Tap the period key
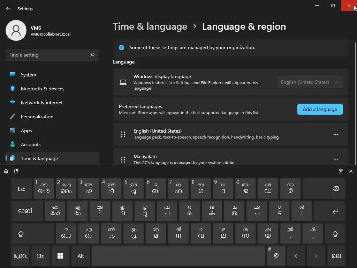Viewport: 357px width, 268px height. (x=313, y=233)
